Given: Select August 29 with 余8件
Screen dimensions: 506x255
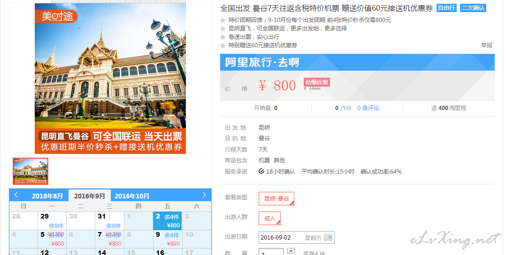Looking at the screenshot, I should click(52, 220).
